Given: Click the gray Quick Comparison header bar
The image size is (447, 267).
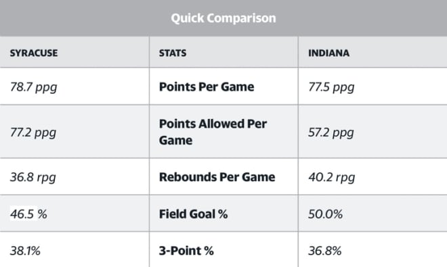Looking at the screenshot, I should pos(223,18).
